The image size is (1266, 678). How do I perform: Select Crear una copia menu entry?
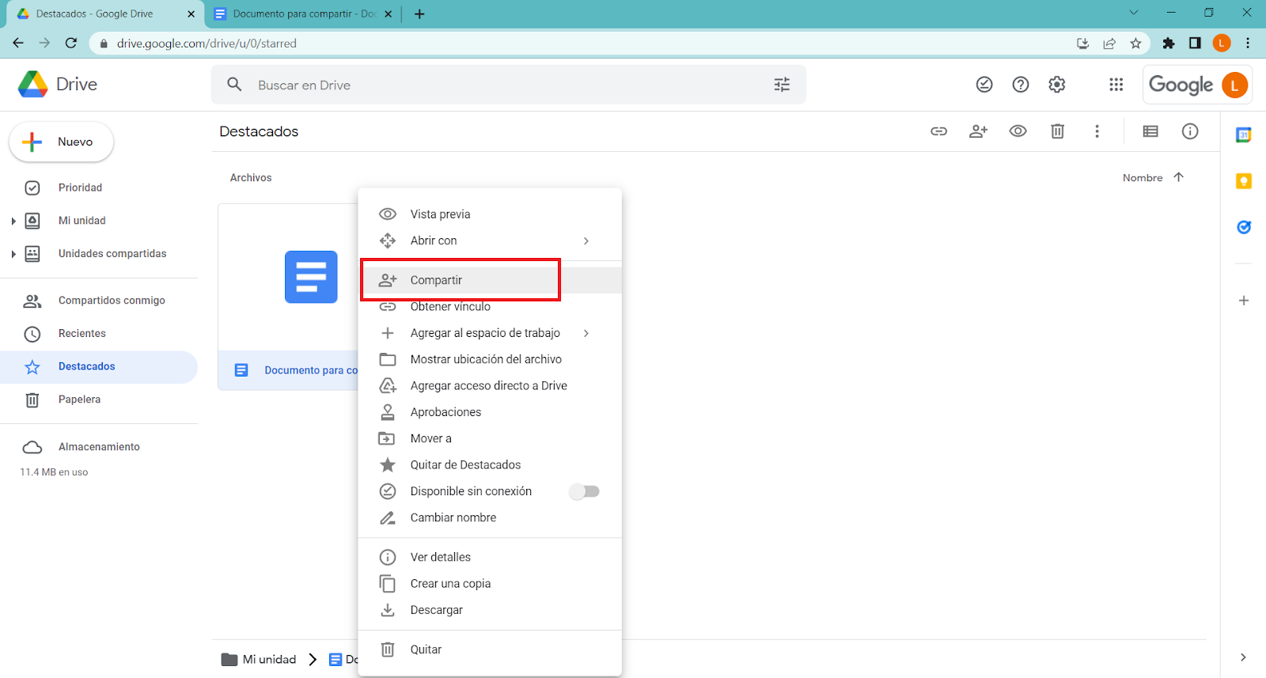tap(490, 584)
